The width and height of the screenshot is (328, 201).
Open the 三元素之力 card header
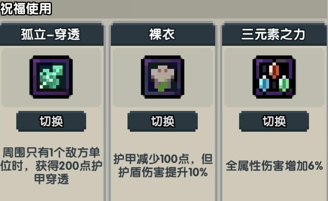click(x=274, y=34)
